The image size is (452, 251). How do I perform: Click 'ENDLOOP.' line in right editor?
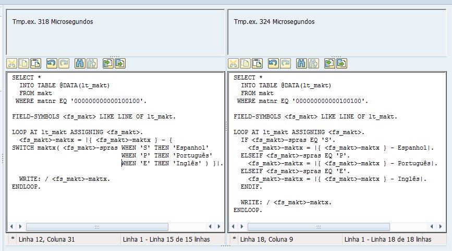click(x=248, y=210)
